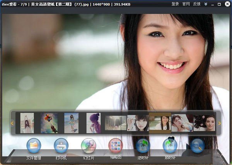Click the 反馈 feedback link
The image size is (232, 165).
(196, 4)
